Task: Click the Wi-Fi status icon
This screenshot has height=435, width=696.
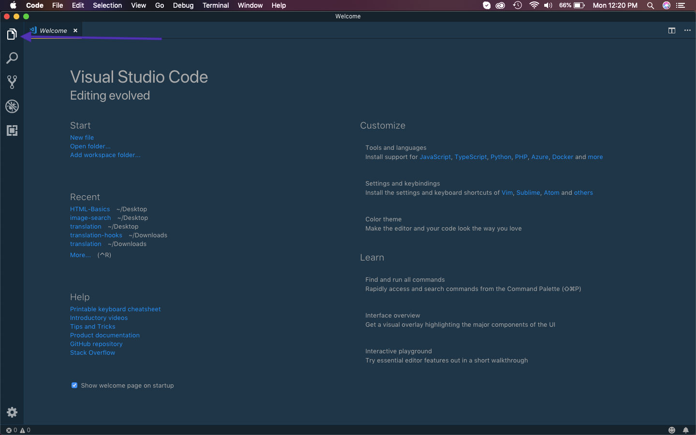Action: coord(534,5)
